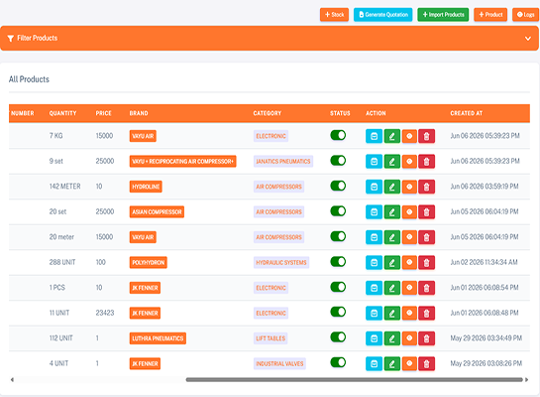This screenshot has width=540, height=397.
Task: Edit the 142 METER Hydroline product
Action: click(x=392, y=187)
